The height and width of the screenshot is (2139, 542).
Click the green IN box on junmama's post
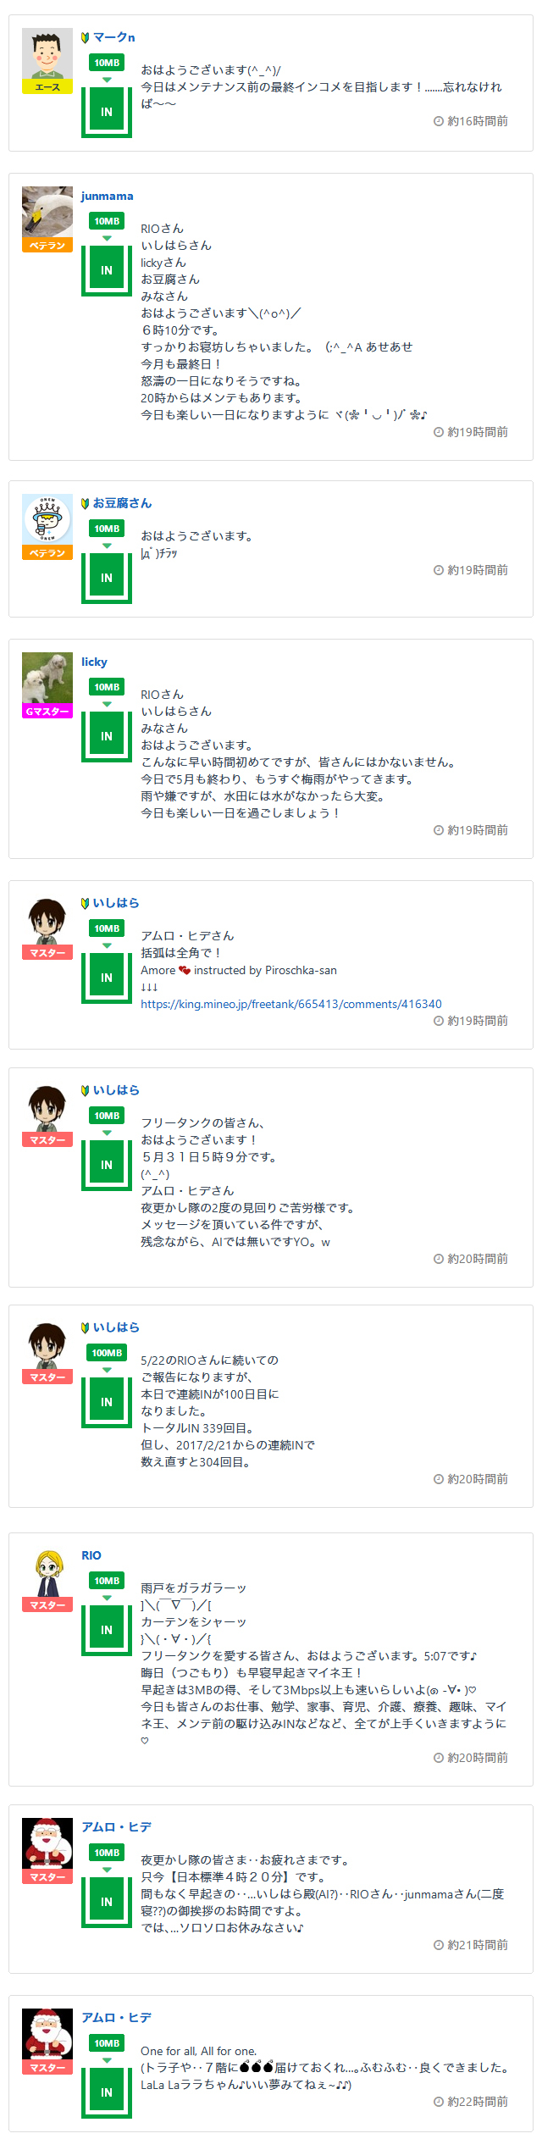pos(107,270)
